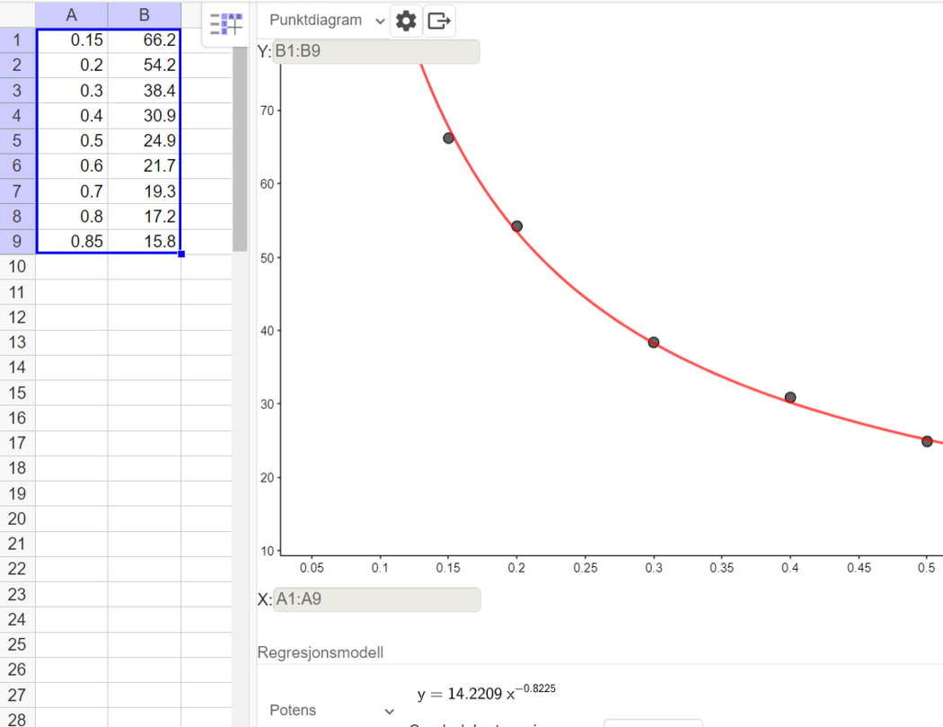Select column A header

point(72,14)
